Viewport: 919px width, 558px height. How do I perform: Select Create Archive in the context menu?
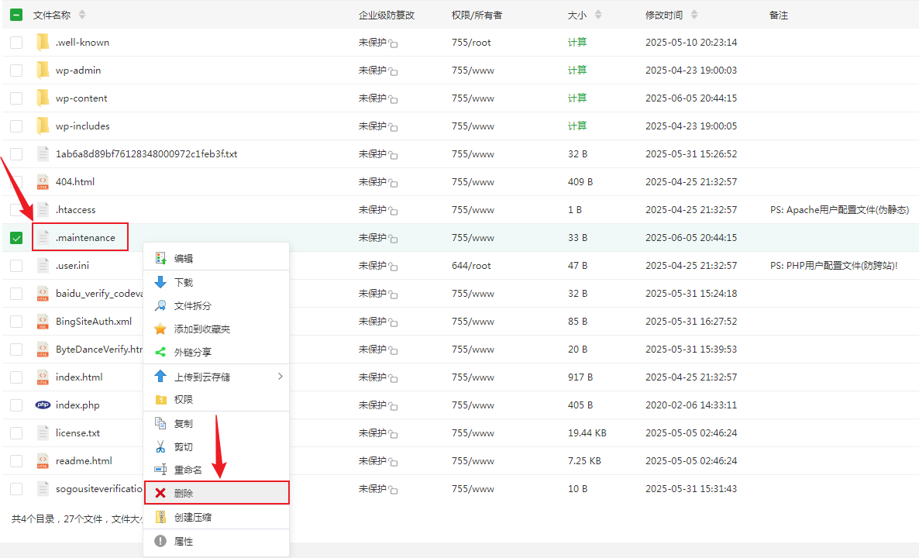pos(193,518)
